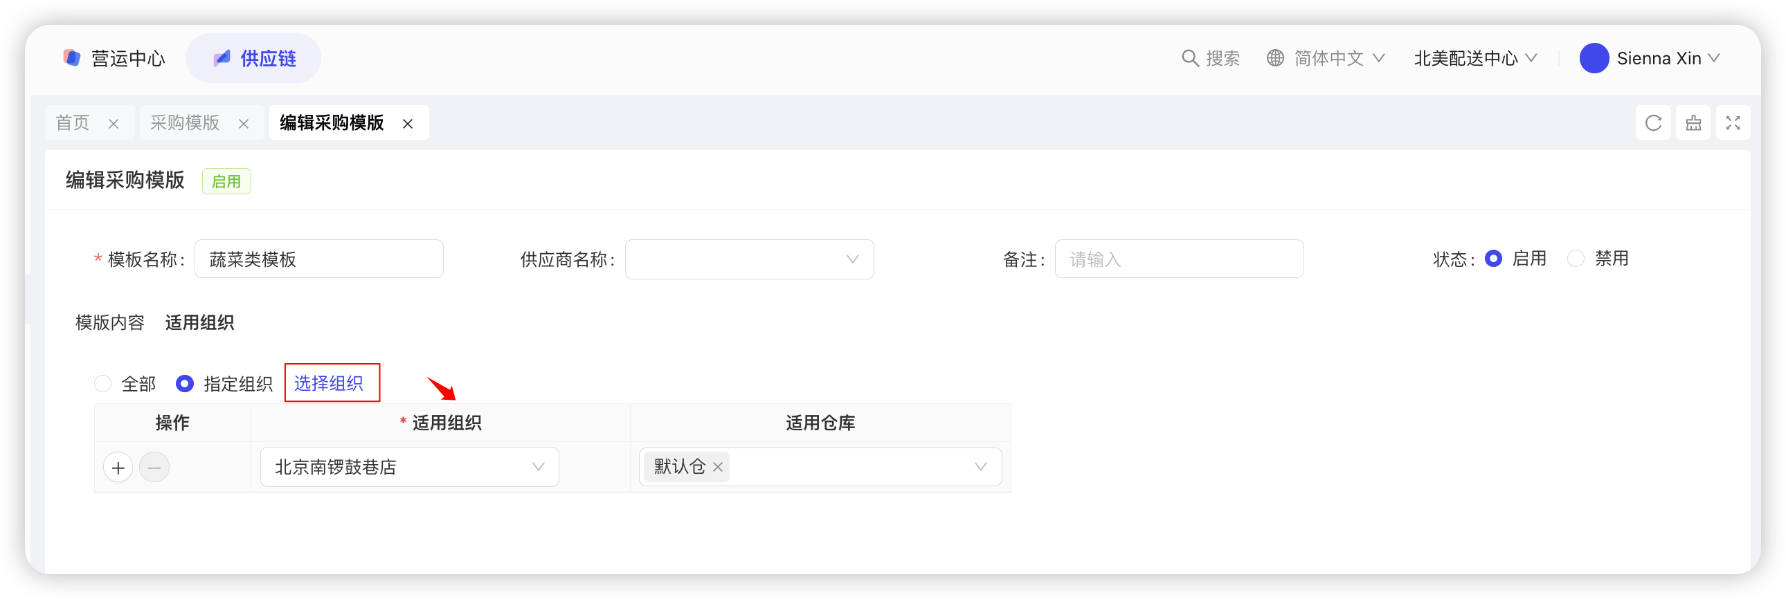Close the 采购模版 tab
The image size is (1786, 599).
[244, 124]
